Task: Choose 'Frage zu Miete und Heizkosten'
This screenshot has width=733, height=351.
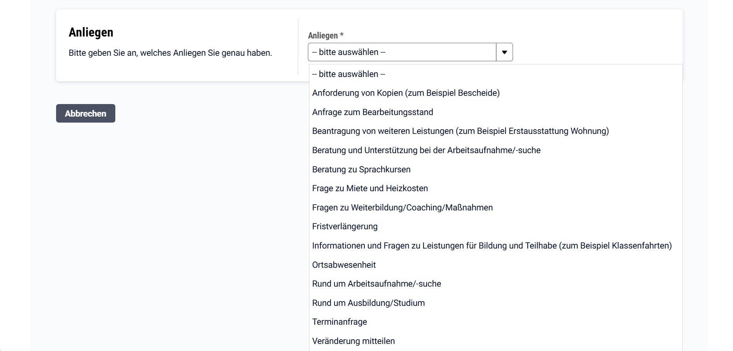Action: click(370, 188)
